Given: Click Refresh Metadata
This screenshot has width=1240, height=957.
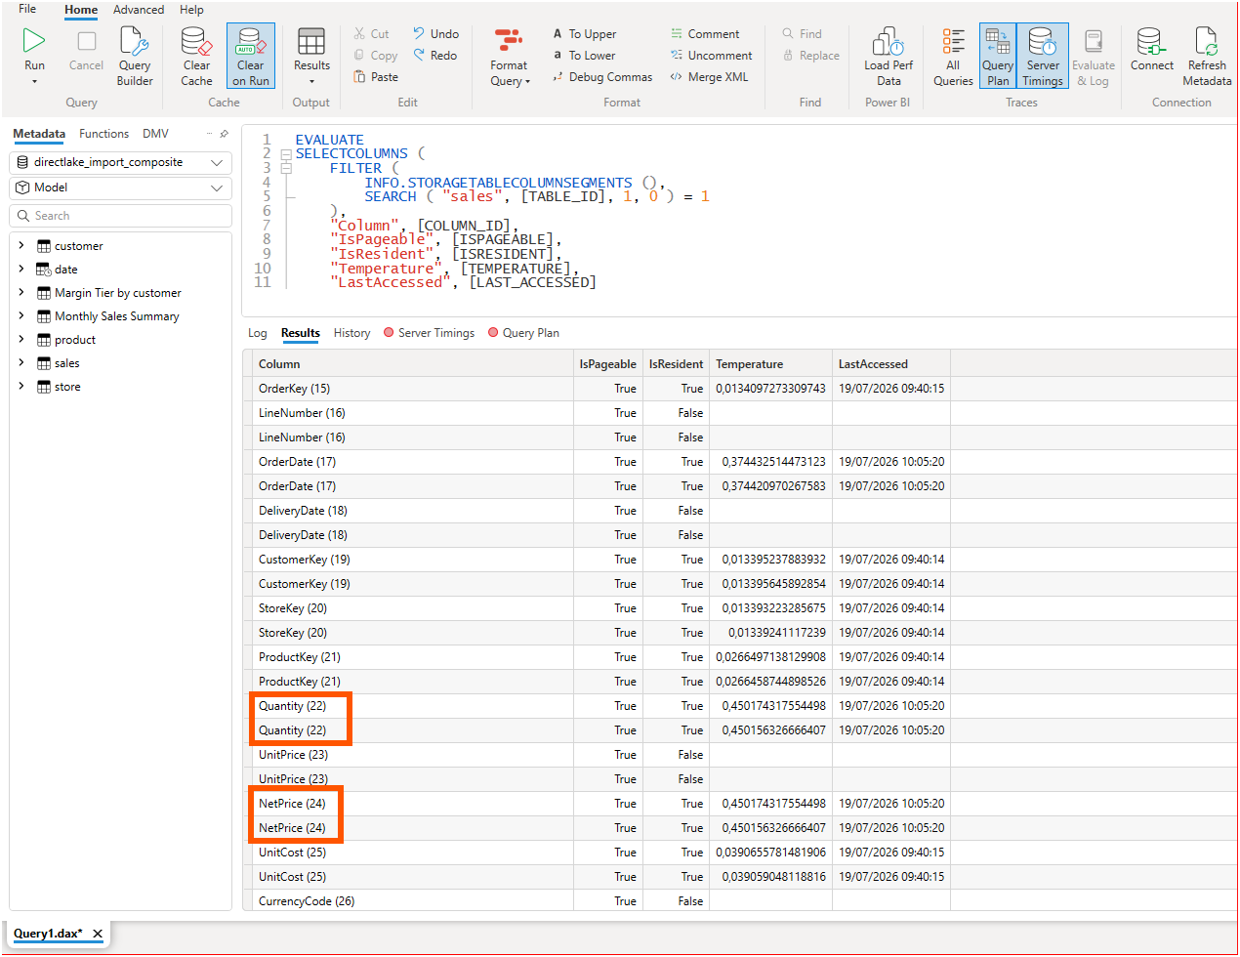Looking at the screenshot, I should pyautogui.click(x=1207, y=56).
